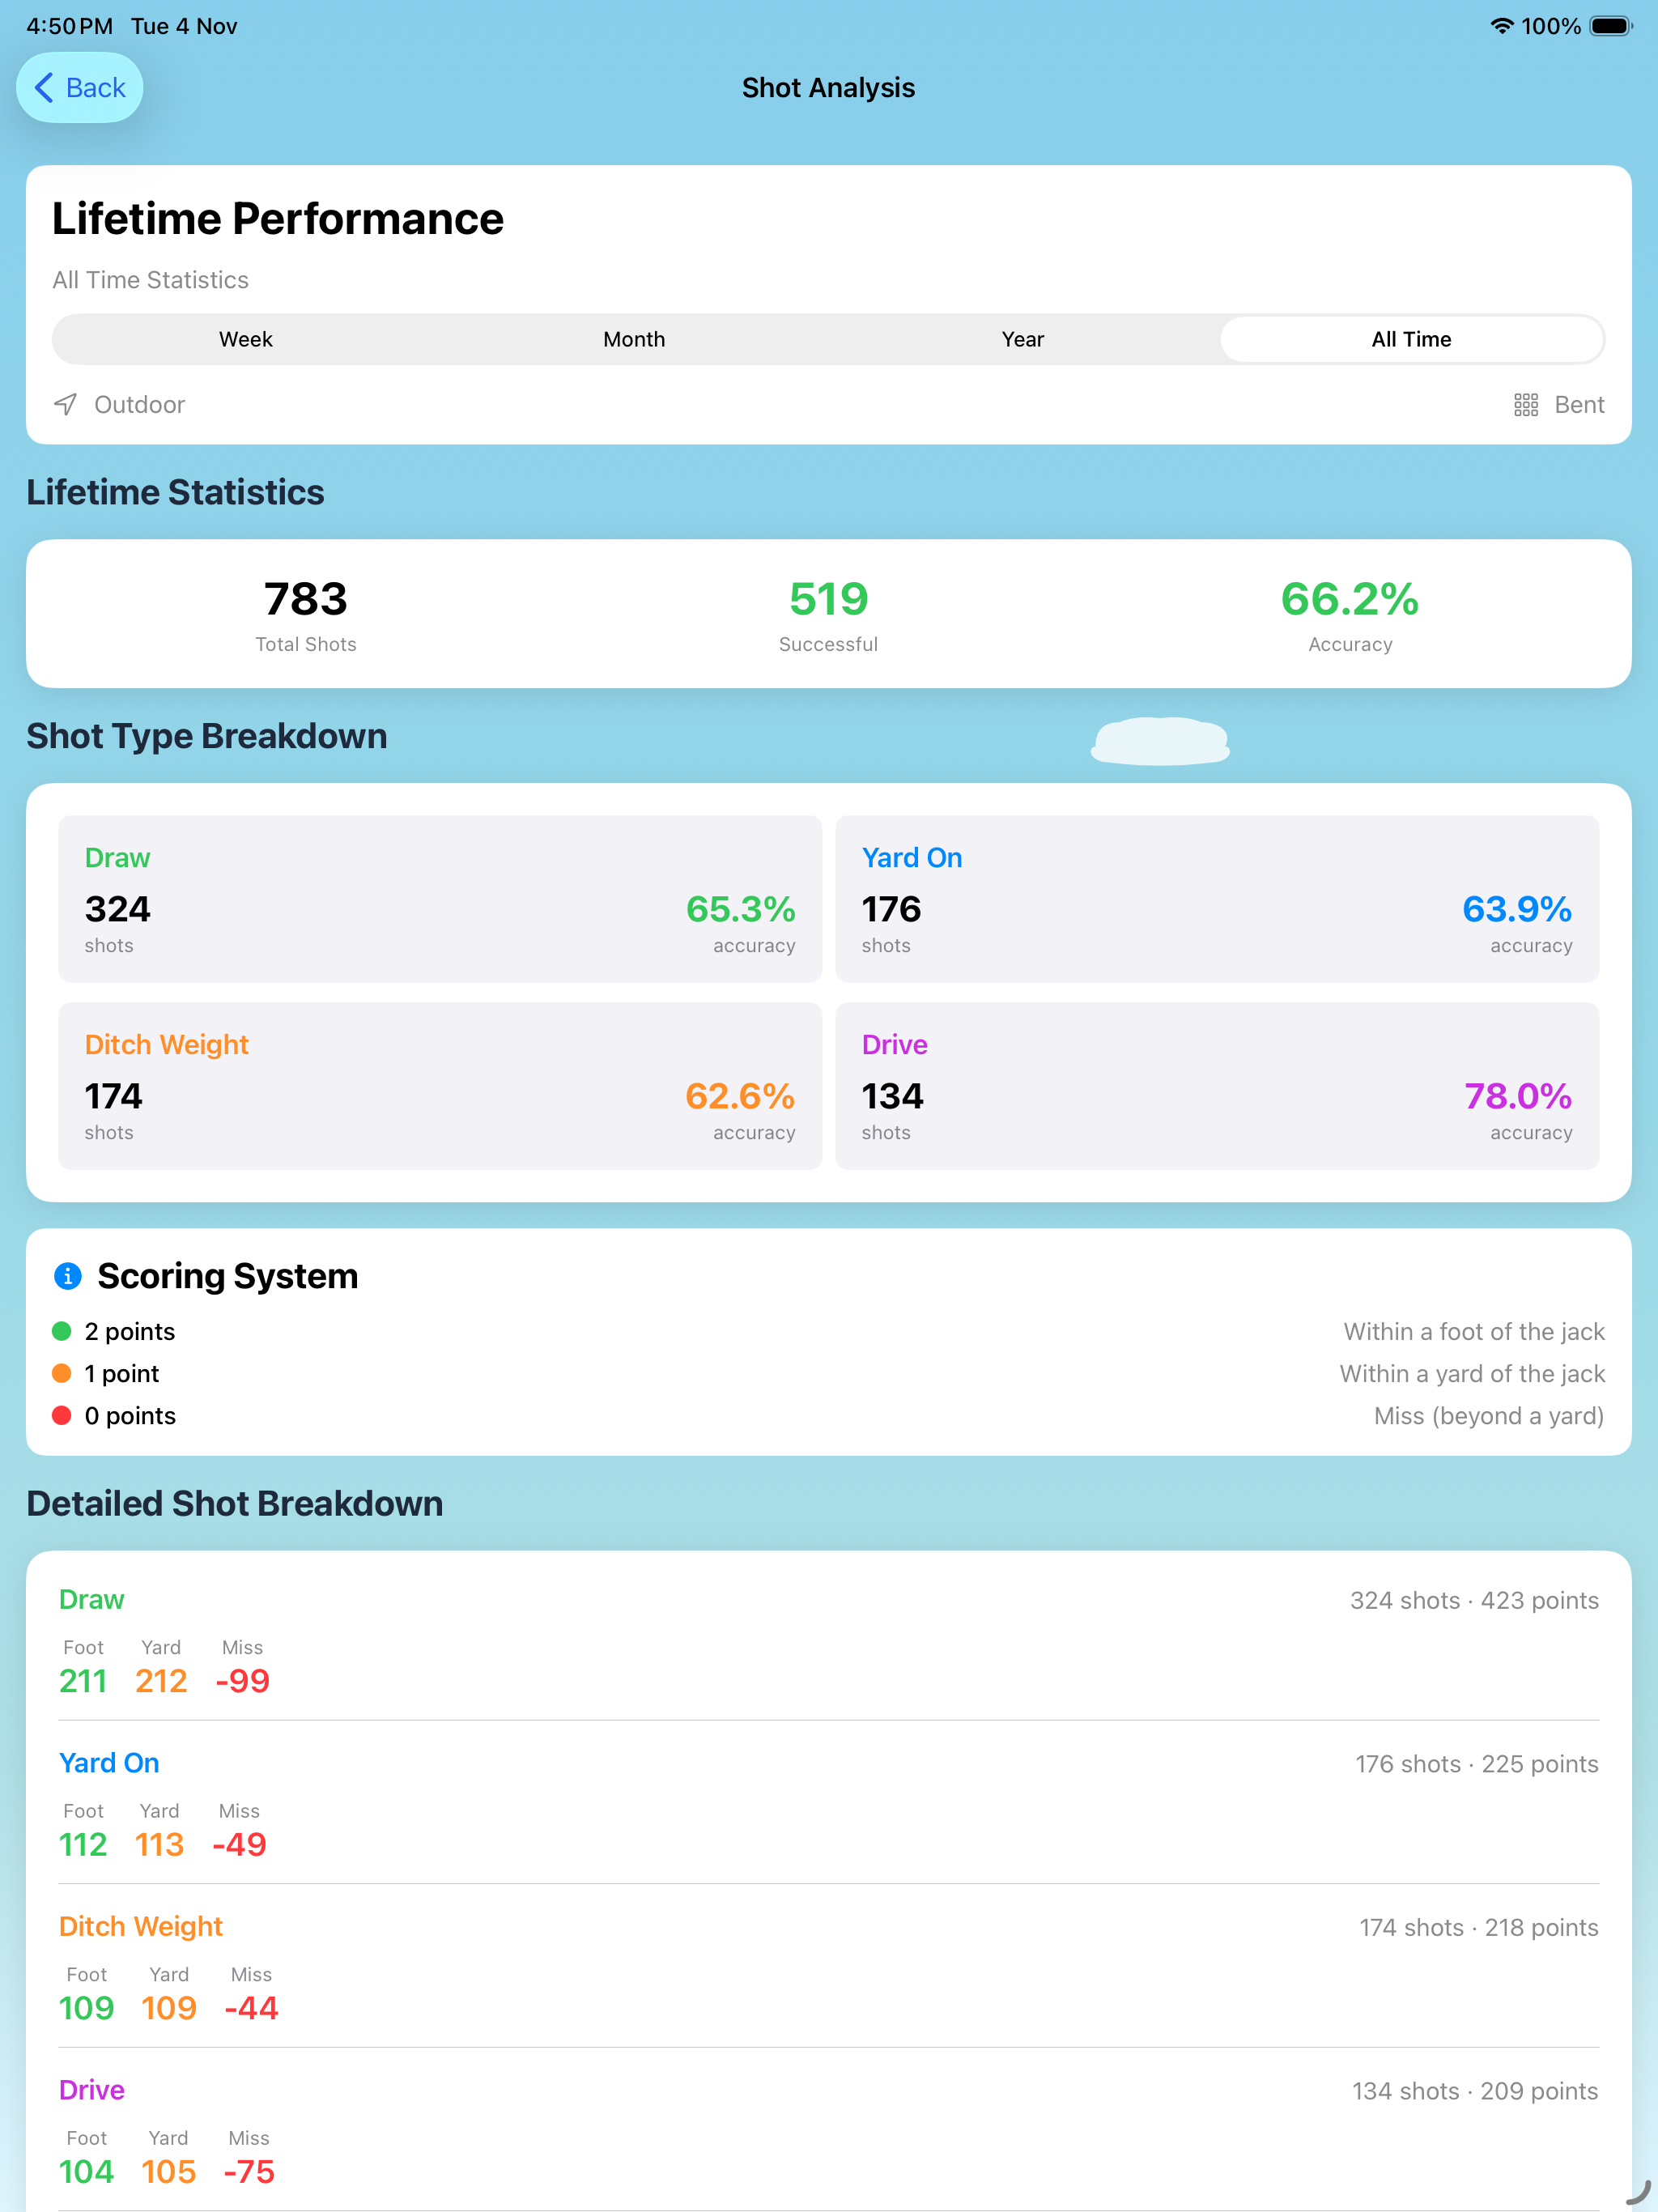Screen dimensions: 1658x2212
Task: Select the Week time range tab
Action: tap(246, 339)
